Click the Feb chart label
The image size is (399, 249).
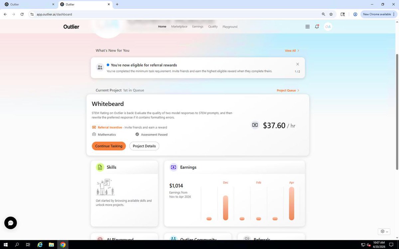point(259,183)
